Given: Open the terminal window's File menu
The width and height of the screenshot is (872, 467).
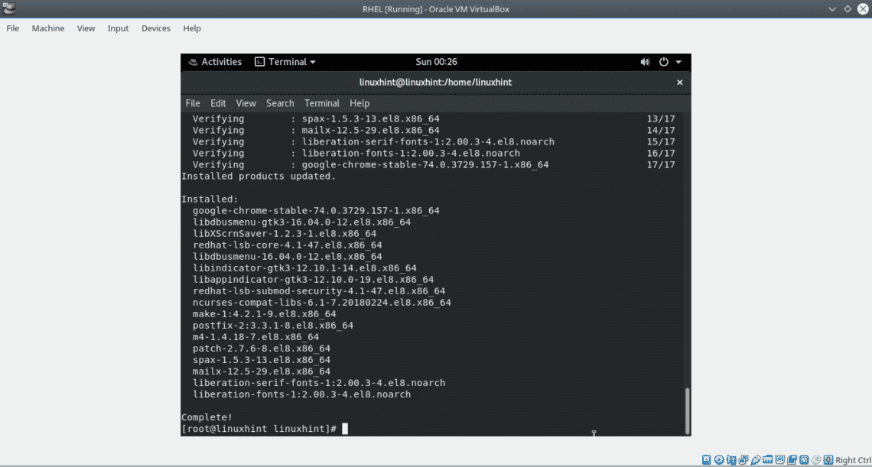Looking at the screenshot, I should tap(193, 103).
